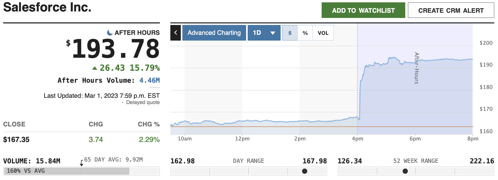This screenshot has height=180, width=498.
Task: Click the 160% vs avg volume bar
Action: click(67, 171)
